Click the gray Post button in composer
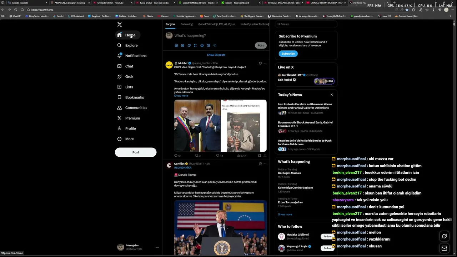This screenshot has height=257, width=457. point(261,45)
